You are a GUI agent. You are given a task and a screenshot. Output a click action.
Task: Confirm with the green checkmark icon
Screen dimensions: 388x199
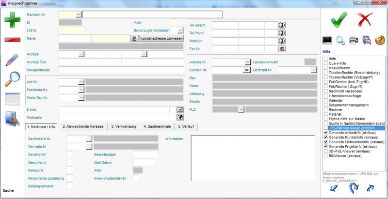(x=339, y=21)
